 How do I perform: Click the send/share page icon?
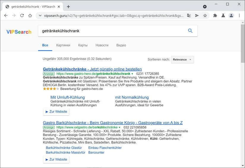[197, 15]
